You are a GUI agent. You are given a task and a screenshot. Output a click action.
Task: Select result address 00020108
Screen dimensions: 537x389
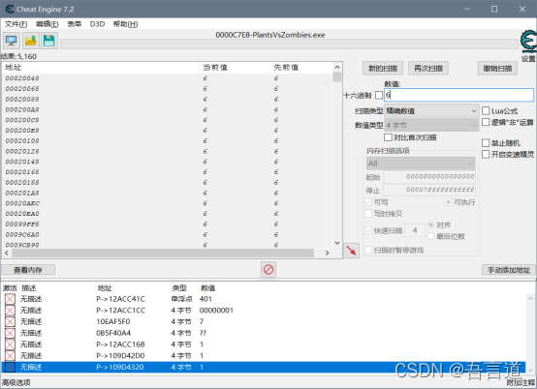coord(22,141)
